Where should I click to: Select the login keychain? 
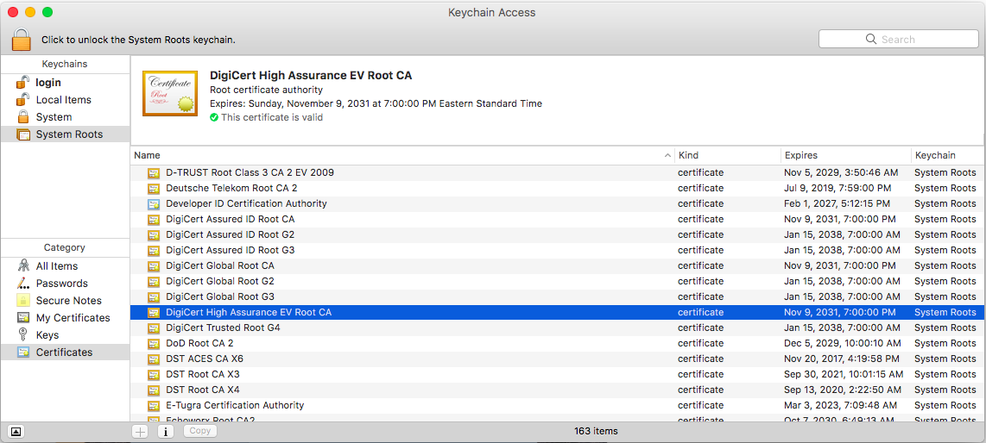48,82
